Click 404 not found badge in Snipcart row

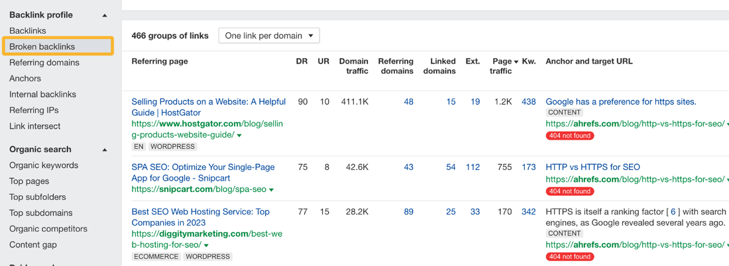coord(570,191)
